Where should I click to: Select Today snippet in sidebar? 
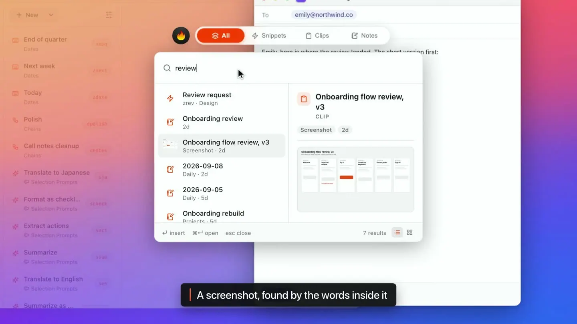pos(61,97)
